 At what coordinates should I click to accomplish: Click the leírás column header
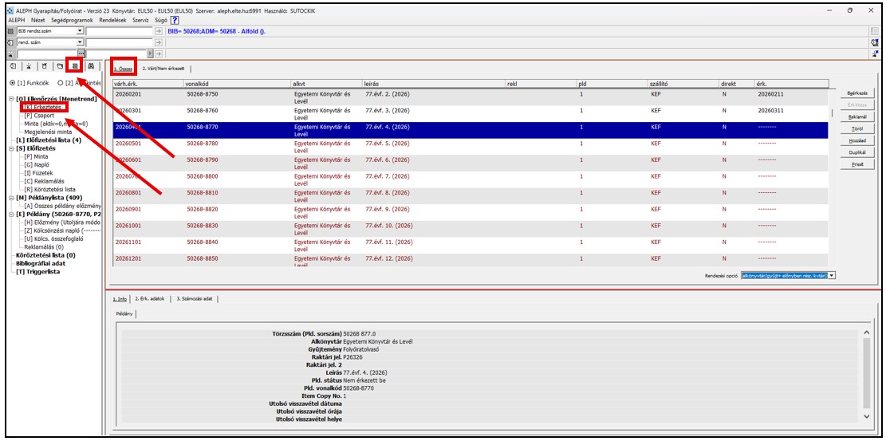coord(434,84)
